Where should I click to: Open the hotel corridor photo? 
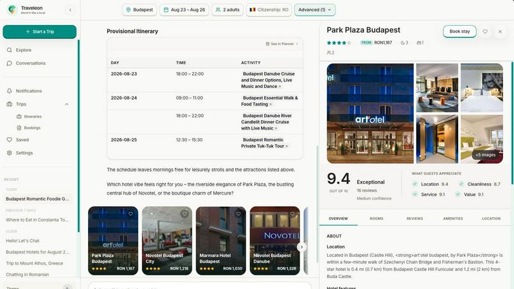[437, 139]
